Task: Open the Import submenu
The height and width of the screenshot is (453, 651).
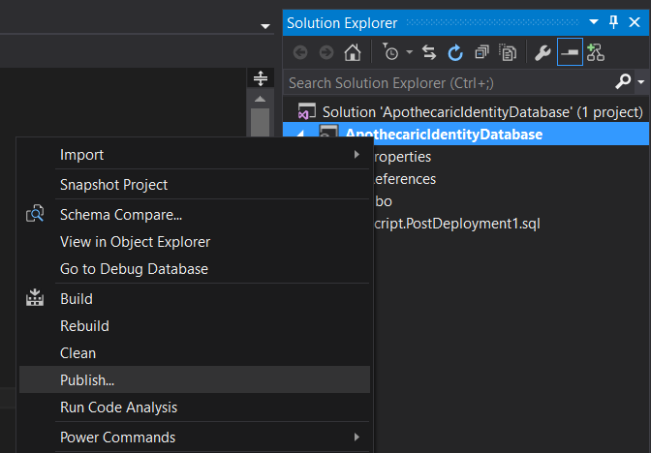Action: (x=82, y=155)
